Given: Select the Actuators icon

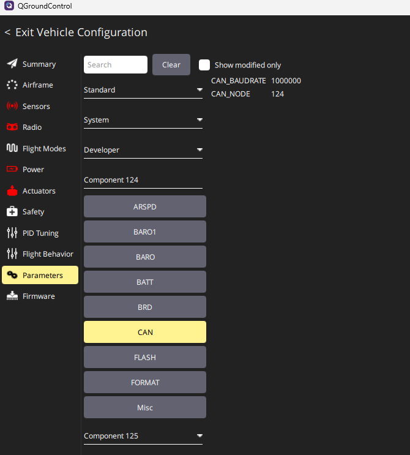Looking at the screenshot, I should click(x=12, y=190).
